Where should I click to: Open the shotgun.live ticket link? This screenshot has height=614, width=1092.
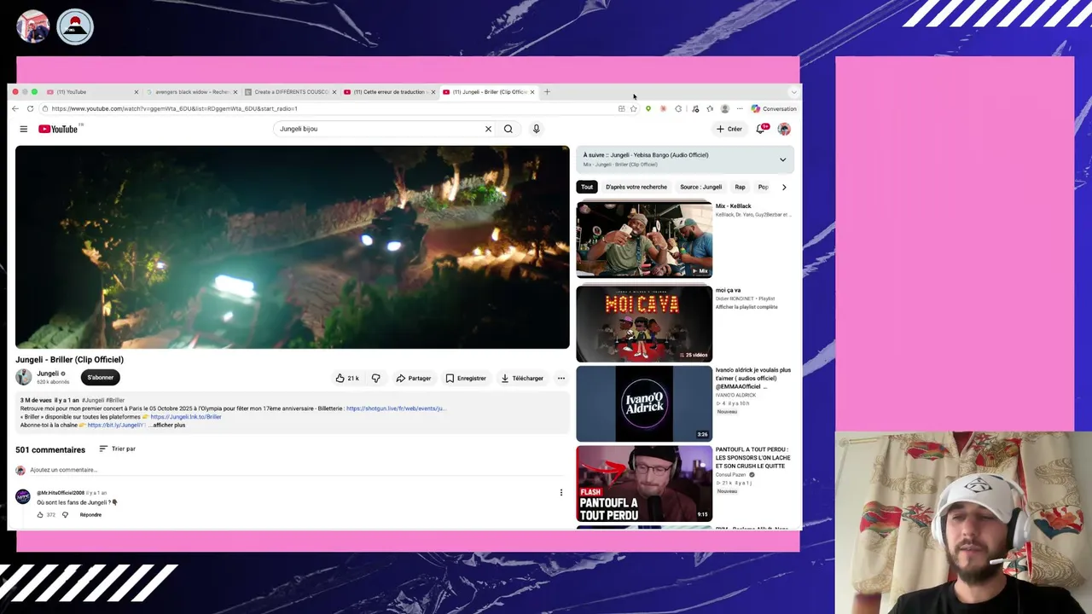point(395,408)
